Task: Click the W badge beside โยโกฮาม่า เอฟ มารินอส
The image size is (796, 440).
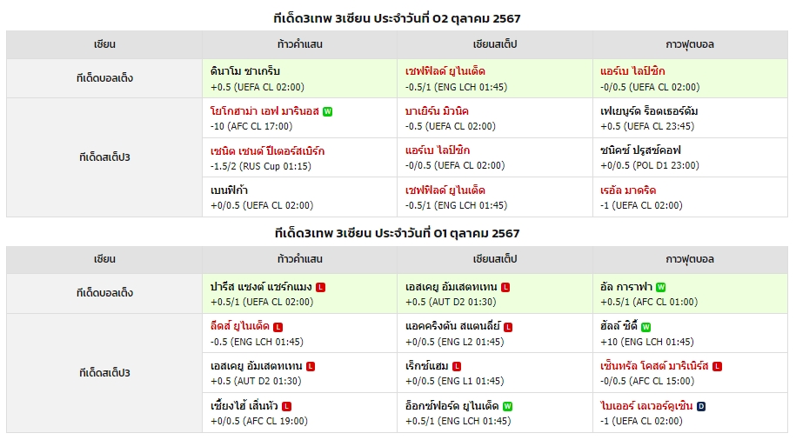Action: (327, 111)
